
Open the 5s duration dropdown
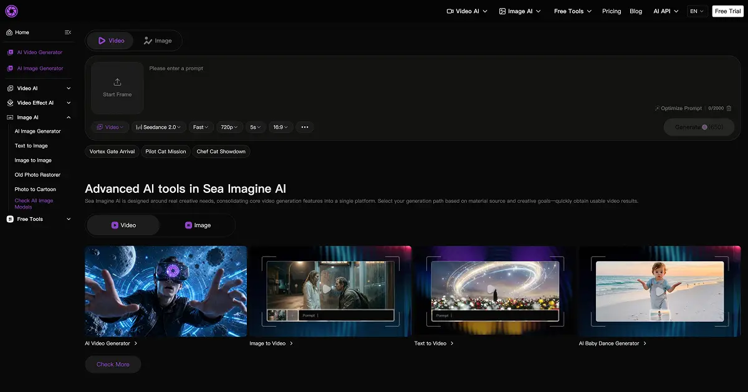tap(256, 127)
